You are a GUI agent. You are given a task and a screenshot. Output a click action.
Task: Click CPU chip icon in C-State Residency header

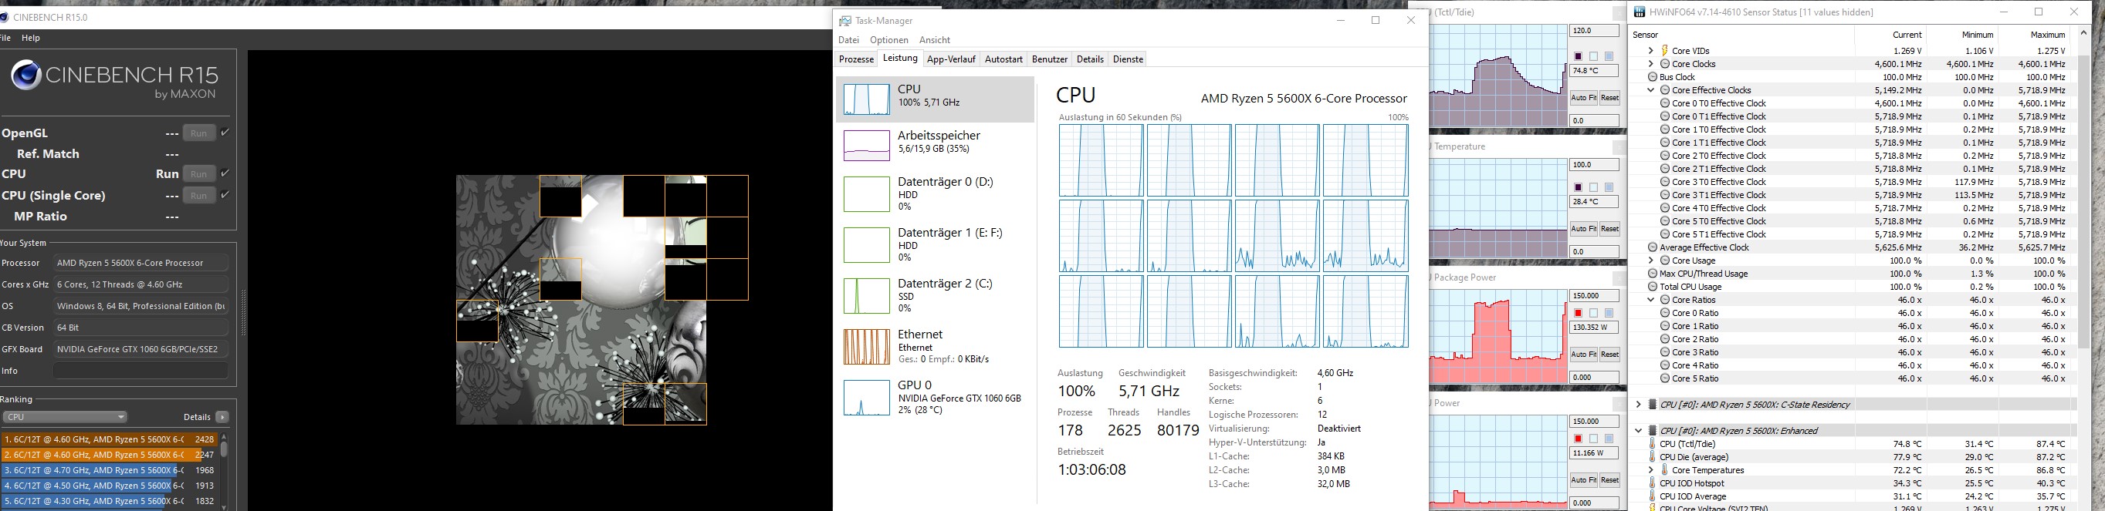coord(1653,404)
